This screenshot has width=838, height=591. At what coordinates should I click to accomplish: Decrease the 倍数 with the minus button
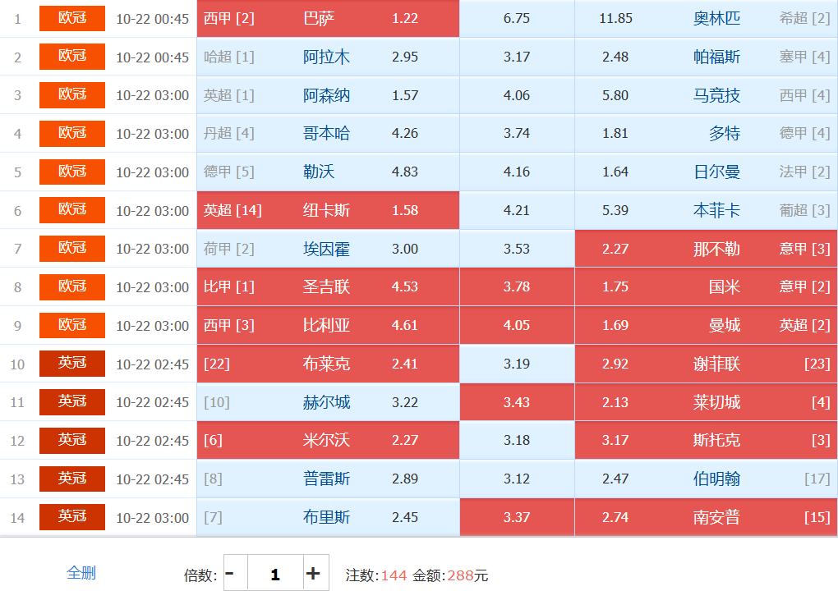click(230, 574)
